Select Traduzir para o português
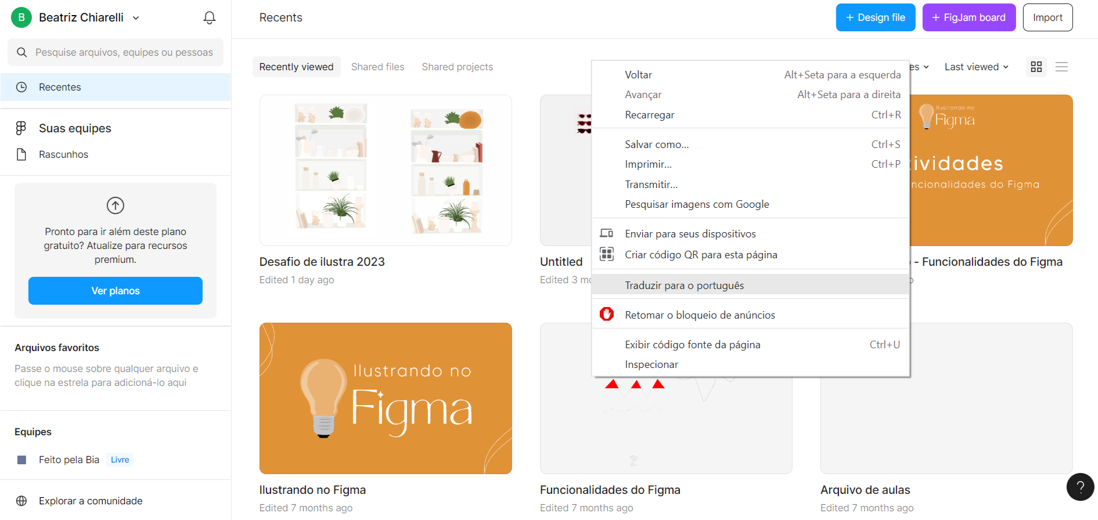The height and width of the screenshot is (520, 1098). 684,285
